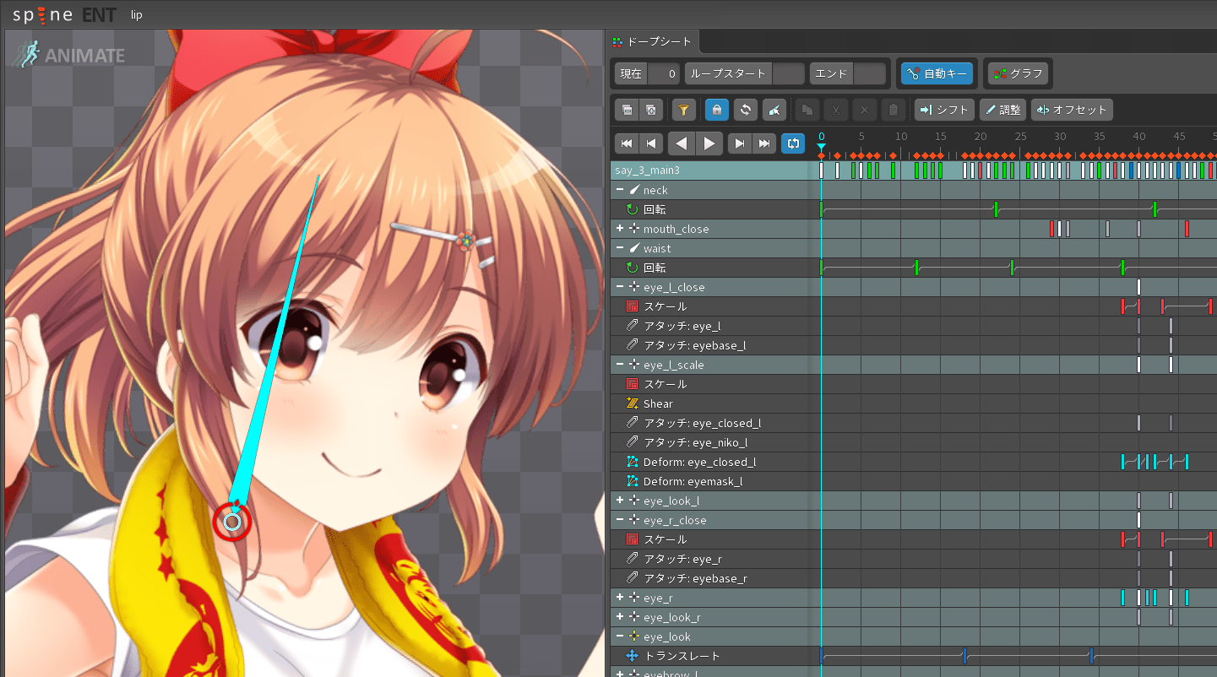Toggle the loop playback button

pyautogui.click(x=793, y=144)
